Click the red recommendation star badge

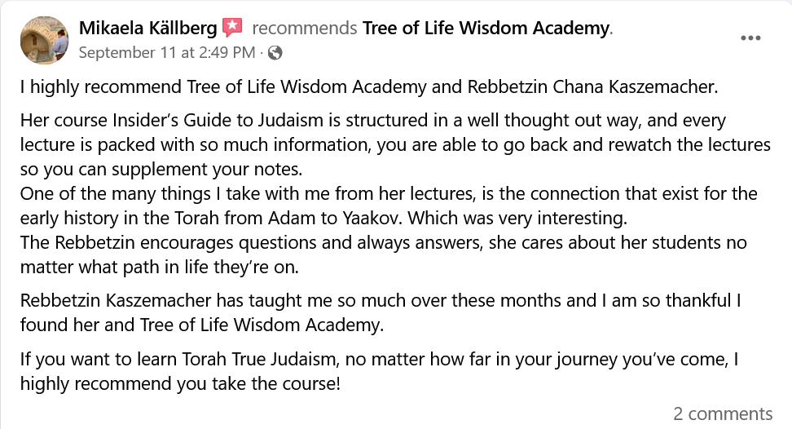pyautogui.click(x=232, y=27)
